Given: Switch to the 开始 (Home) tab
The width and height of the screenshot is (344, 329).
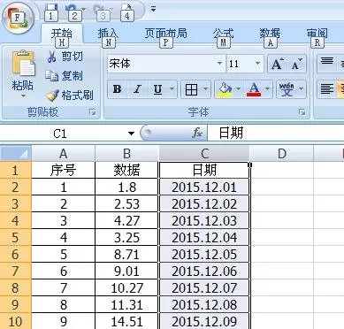Looking at the screenshot, I should [x=62, y=34].
